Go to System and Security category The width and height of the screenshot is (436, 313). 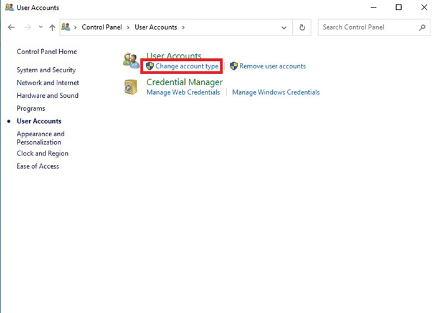tap(46, 70)
